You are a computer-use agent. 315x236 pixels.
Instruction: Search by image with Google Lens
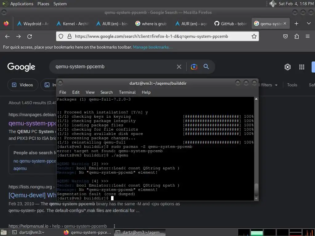(194, 67)
